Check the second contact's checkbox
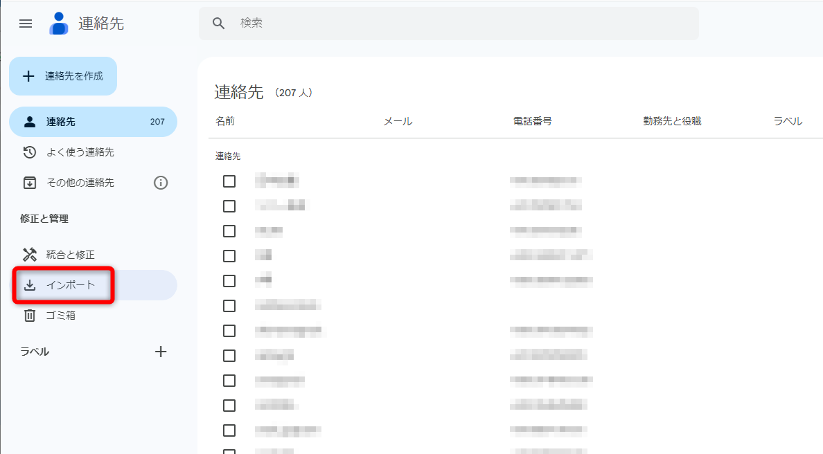Viewport: 823px width, 454px height. pos(229,206)
